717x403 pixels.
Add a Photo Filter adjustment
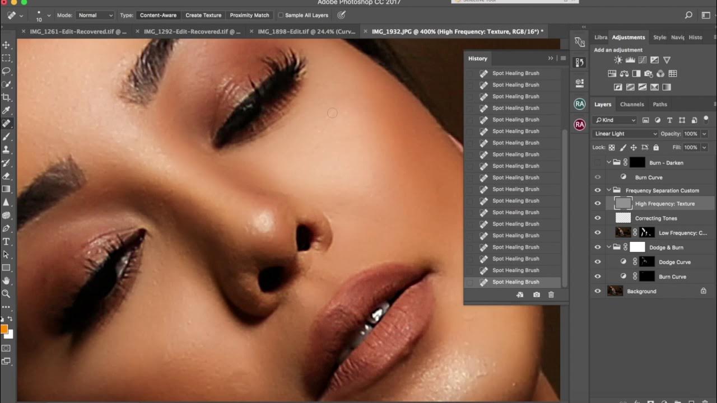click(x=649, y=73)
